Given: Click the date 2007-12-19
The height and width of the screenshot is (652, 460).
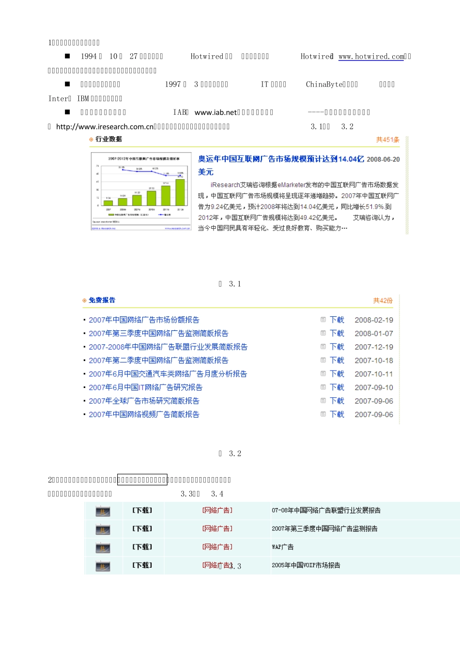Looking at the screenshot, I should (374, 347).
